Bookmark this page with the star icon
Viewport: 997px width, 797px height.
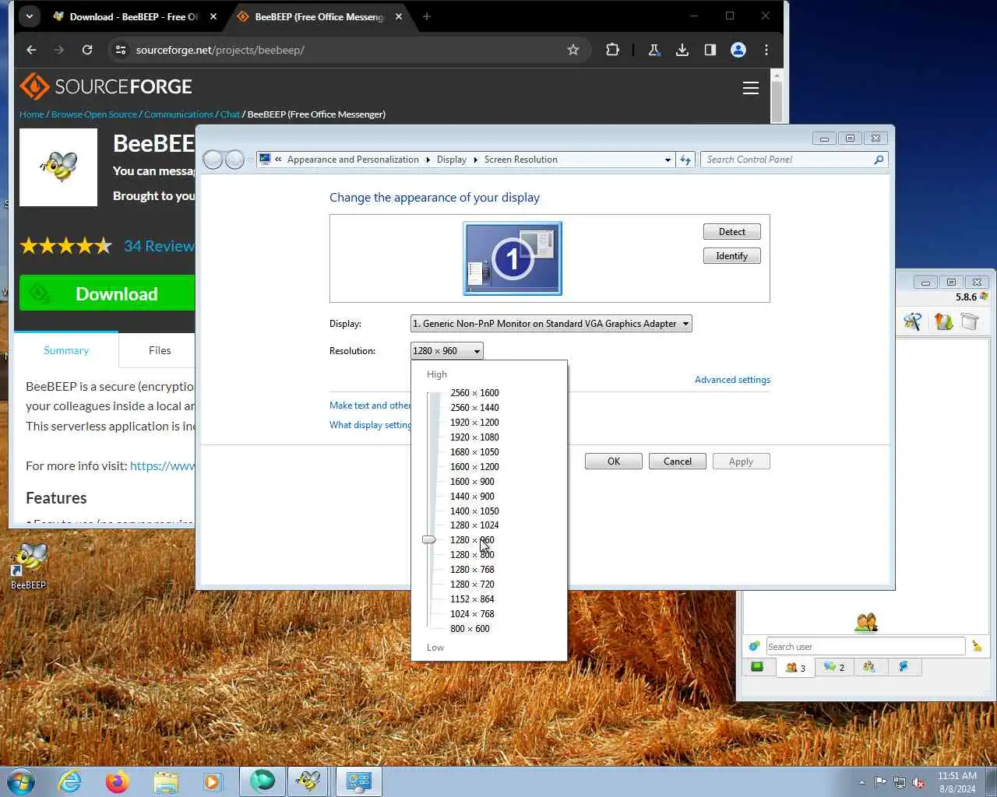[x=573, y=50]
